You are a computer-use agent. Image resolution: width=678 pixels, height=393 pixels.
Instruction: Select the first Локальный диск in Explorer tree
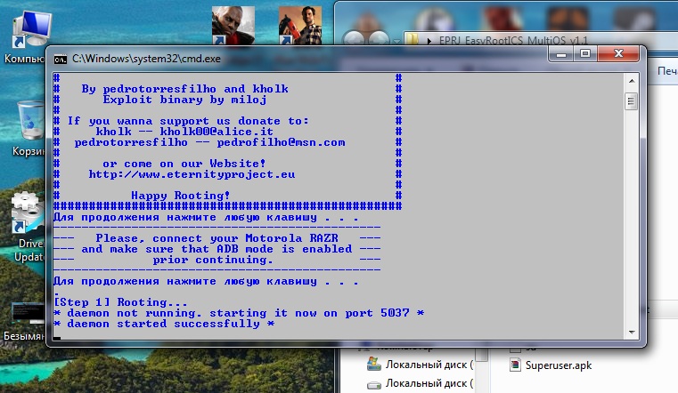420,365
